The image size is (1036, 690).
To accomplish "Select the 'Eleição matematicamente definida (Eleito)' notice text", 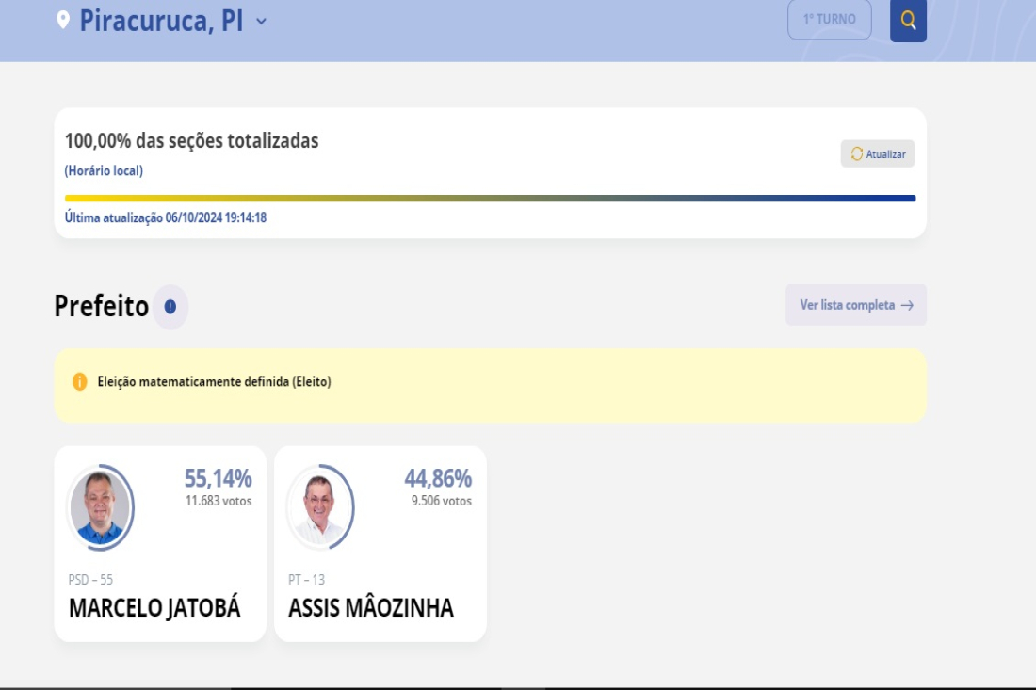I will click(x=214, y=381).
